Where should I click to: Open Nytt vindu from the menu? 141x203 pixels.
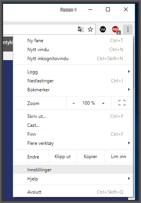[x=73, y=50]
